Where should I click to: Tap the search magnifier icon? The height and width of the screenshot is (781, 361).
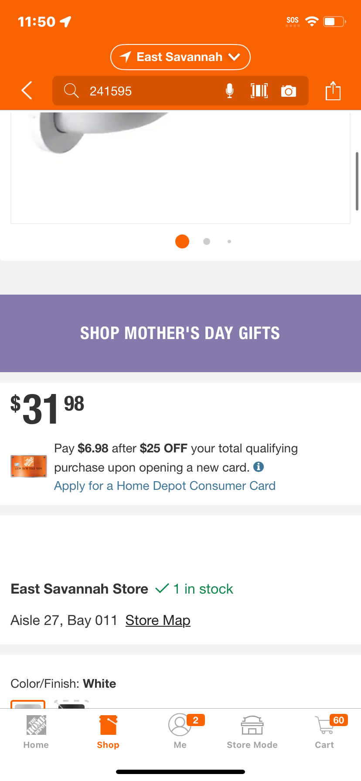(x=71, y=91)
